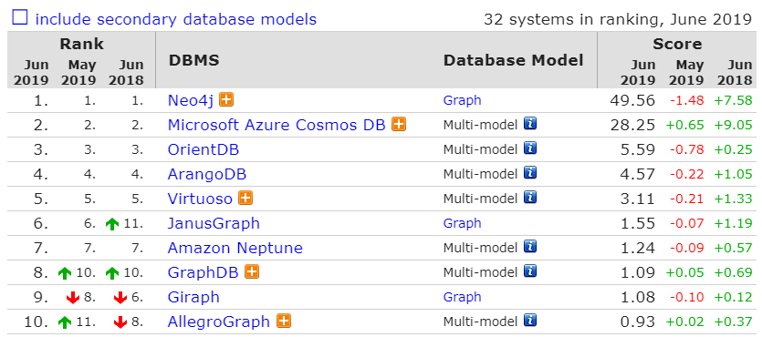Click the info icon in the Amazon Neptune row
Image resolution: width=762 pixels, height=337 pixels.
click(530, 247)
